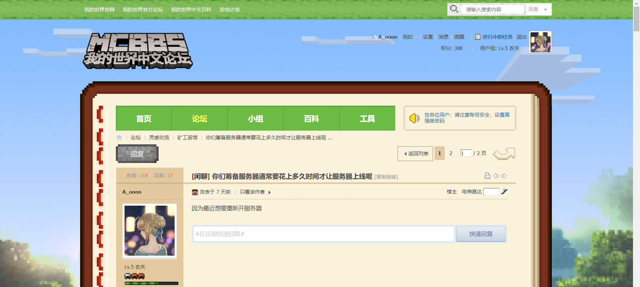Click the announcement about account security
Viewport: 640px width, 287px height.
point(467,118)
